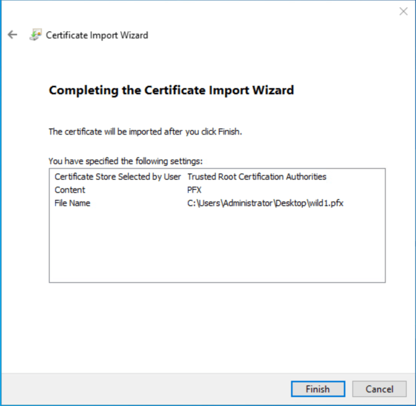Select the 'Content' setting label
Viewport: 416px width, 406px height.
click(70, 190)
